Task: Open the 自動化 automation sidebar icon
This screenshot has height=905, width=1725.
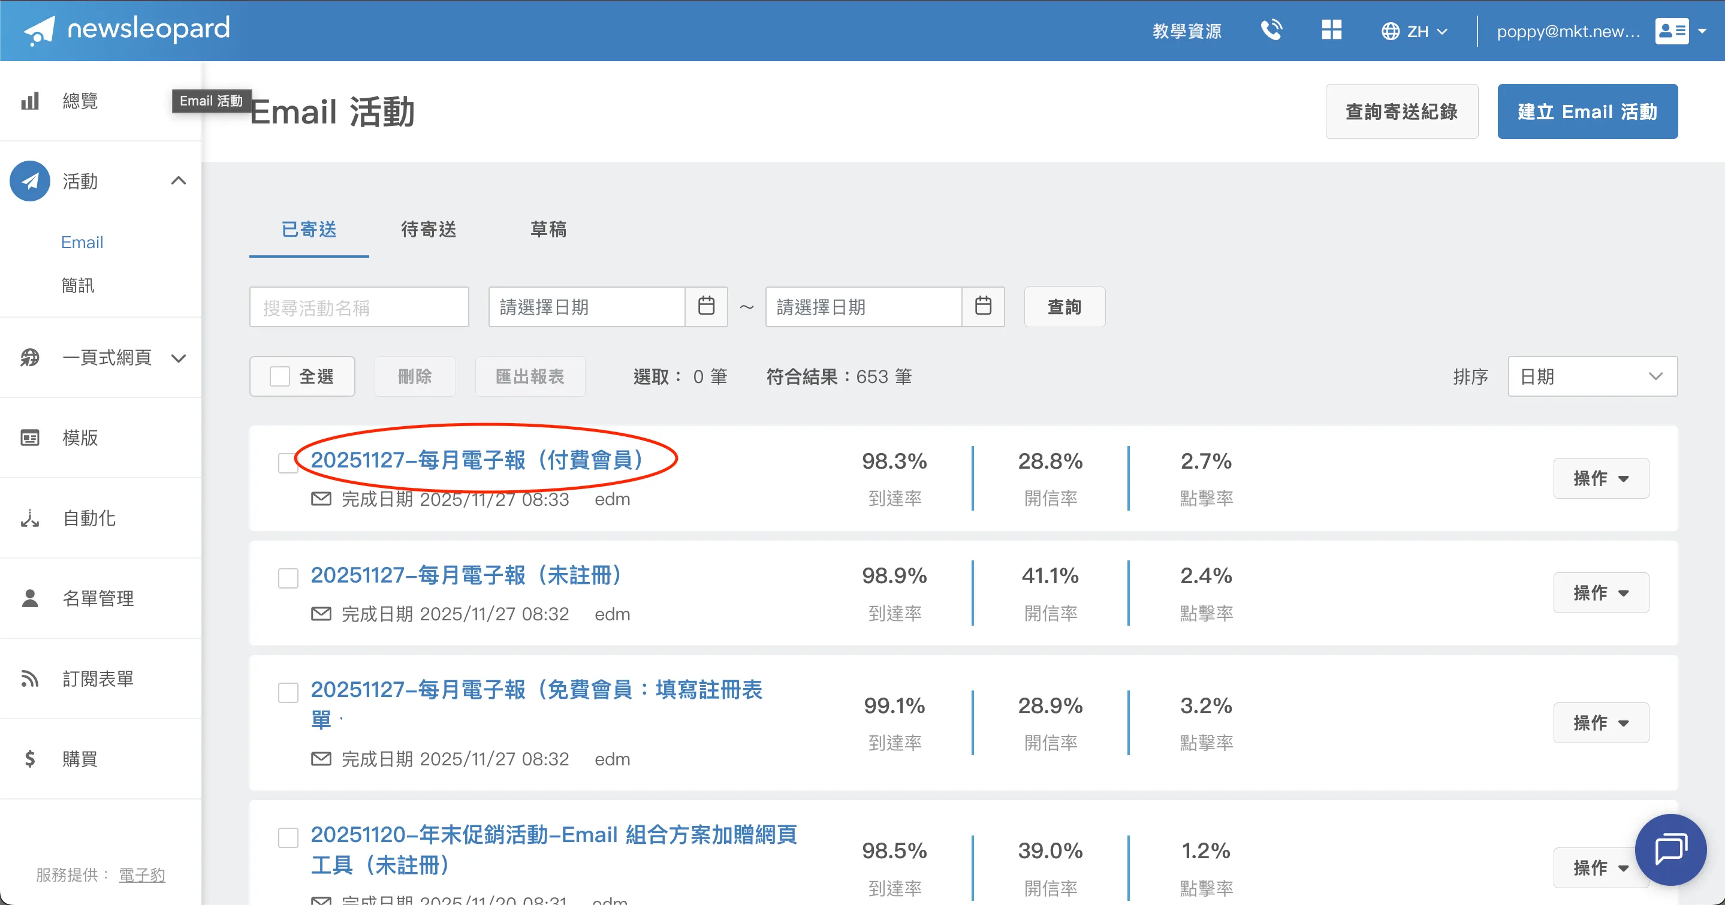Action: (x=30, y=518)
